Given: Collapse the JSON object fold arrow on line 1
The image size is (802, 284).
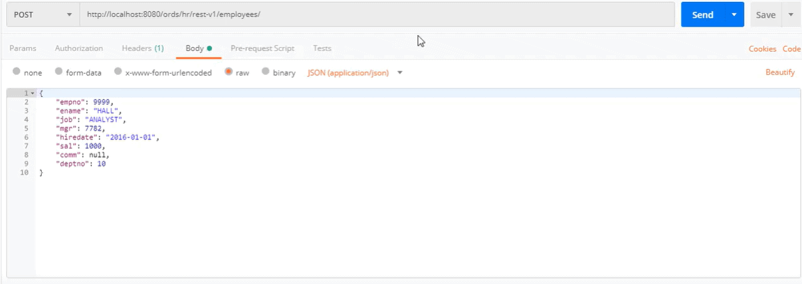Looking at the screenshot, I should 33,94.
